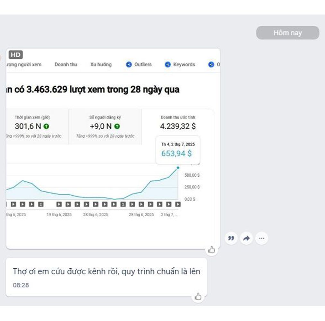Switch to the Doanh thu tab
The width and height of the screenshot is (325, 321).
[66, 65]
